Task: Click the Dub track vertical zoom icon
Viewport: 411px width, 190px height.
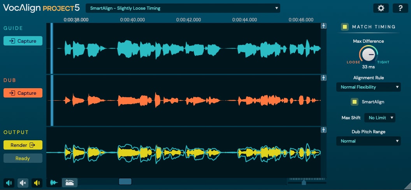Action: point(323,78)
